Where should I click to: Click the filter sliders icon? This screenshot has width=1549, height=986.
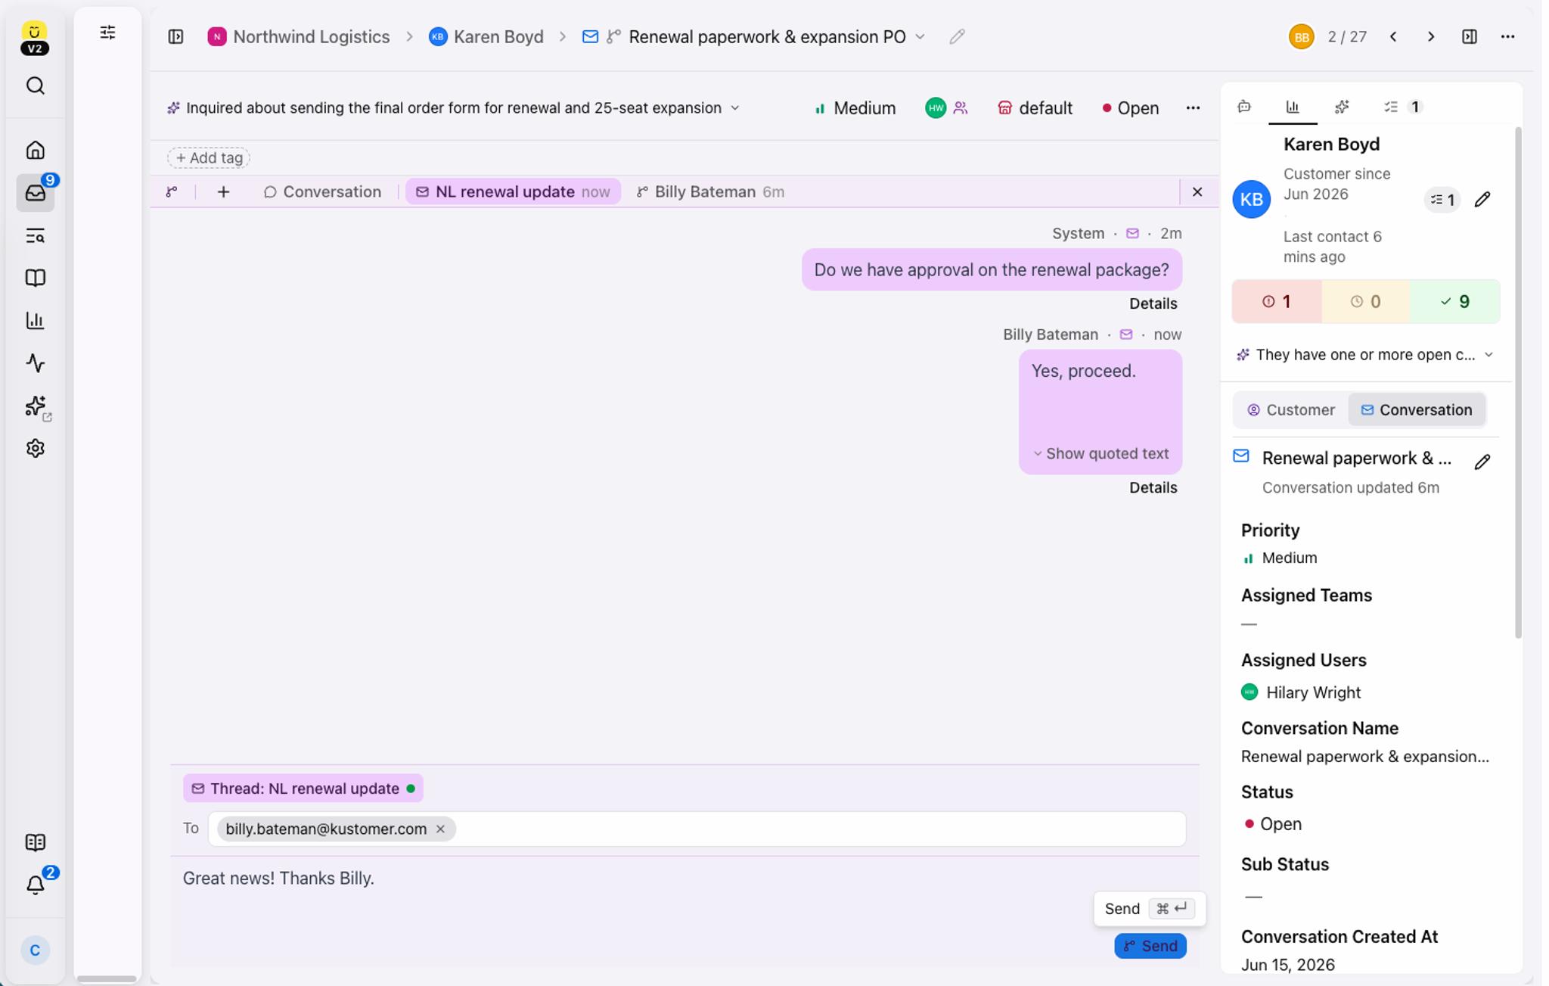[x=107, y=33]
